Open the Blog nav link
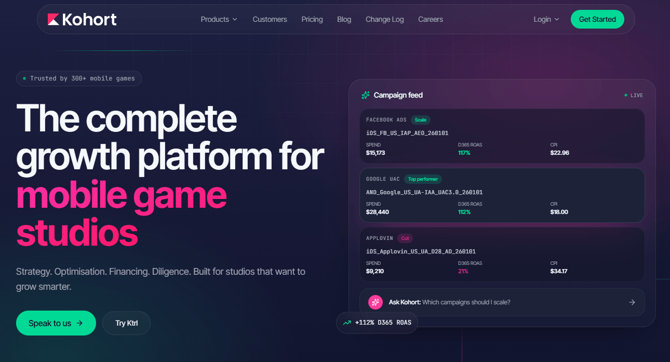The image size is (670, 362). click(344, 19)
